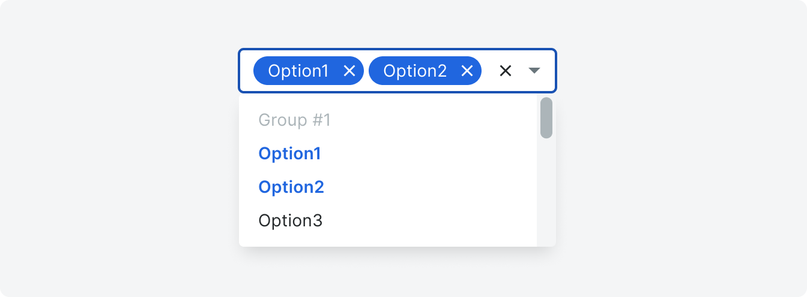Remove the Option2 tag via its X
This screenshot has height=297, width=807.
(x=467, y=71)
